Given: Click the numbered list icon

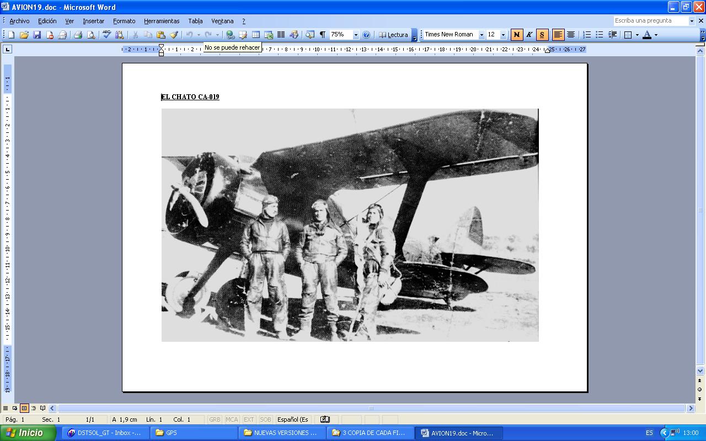Looking at the screenshot, I should (587, 35).
